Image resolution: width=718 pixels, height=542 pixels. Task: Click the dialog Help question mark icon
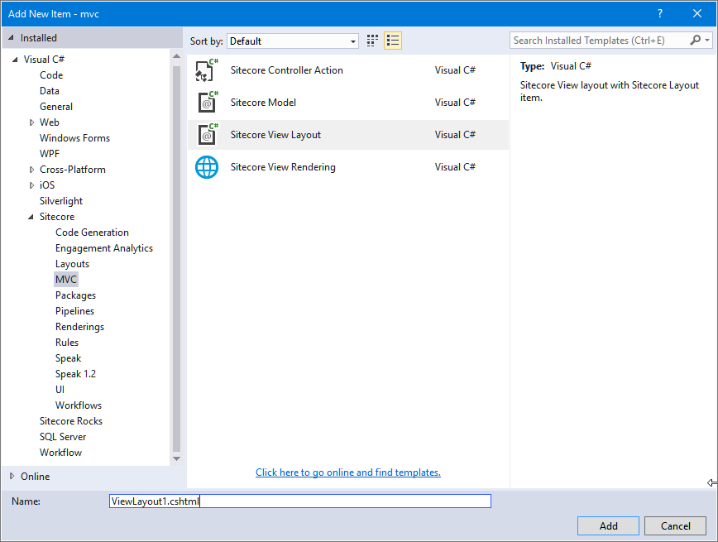point(659,13)
